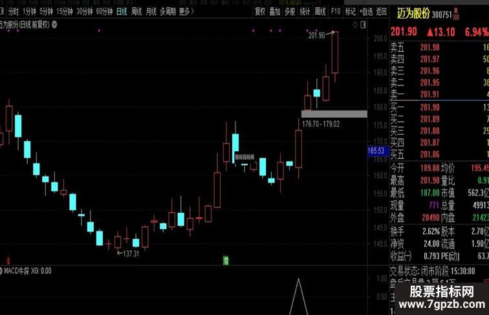
Task: Click the 165.53 price axis marker
Action: pos(378,151)
